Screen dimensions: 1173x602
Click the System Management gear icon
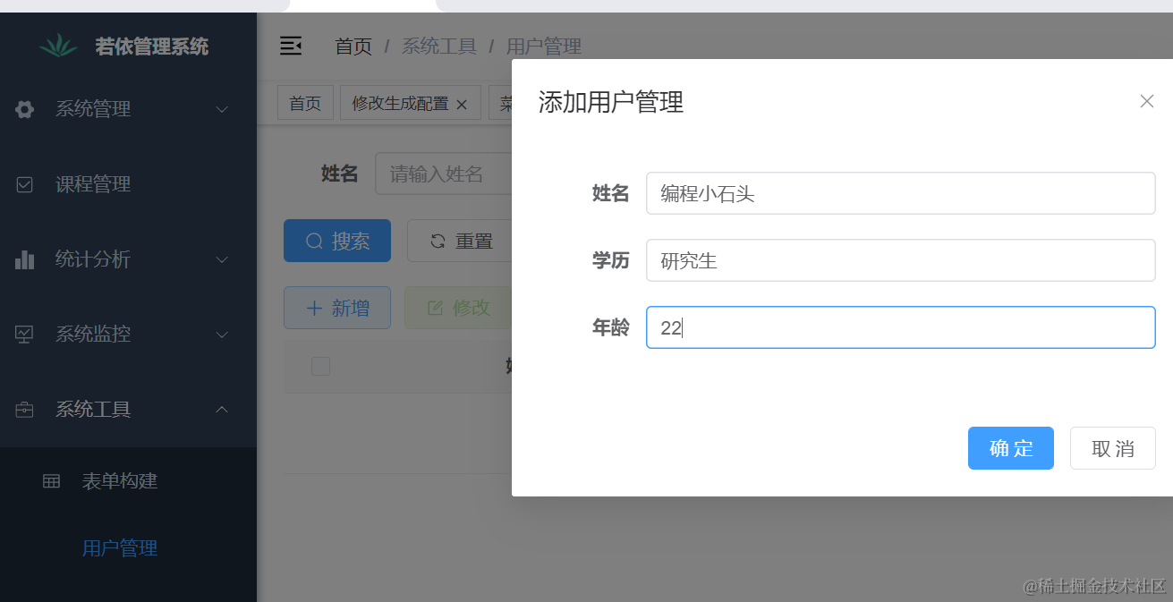tap(25, 109)
